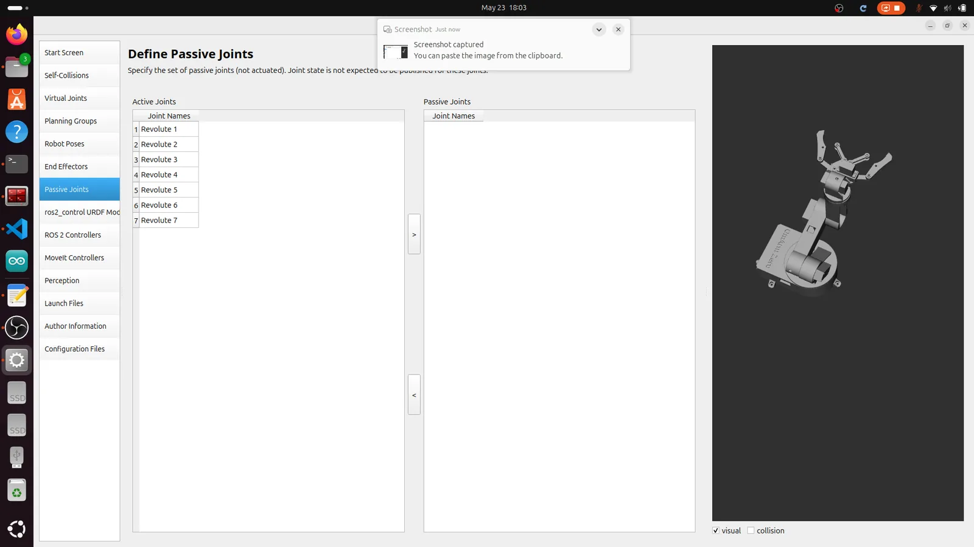
Task: Open the Perception step
Action: tap(79, 280)
